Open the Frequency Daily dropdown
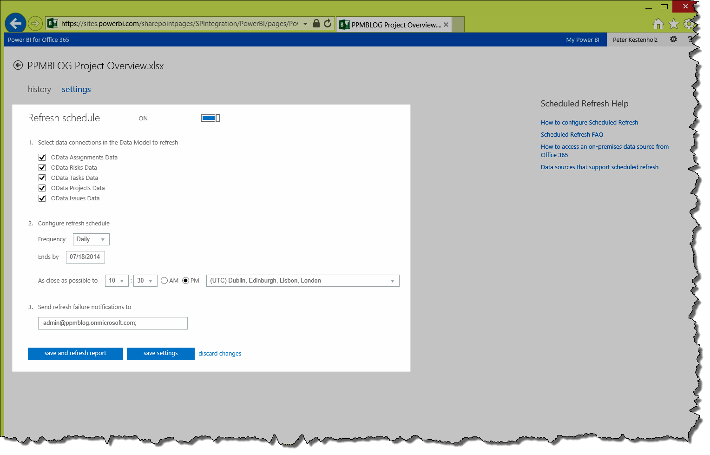710x455 pixels. [91, 239]
